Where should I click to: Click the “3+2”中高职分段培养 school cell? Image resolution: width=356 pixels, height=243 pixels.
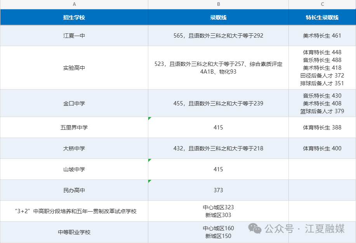(x=74, y=211)
